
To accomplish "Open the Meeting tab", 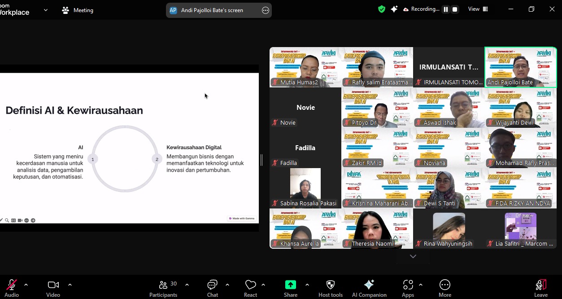I will click(x=78, y=10).
